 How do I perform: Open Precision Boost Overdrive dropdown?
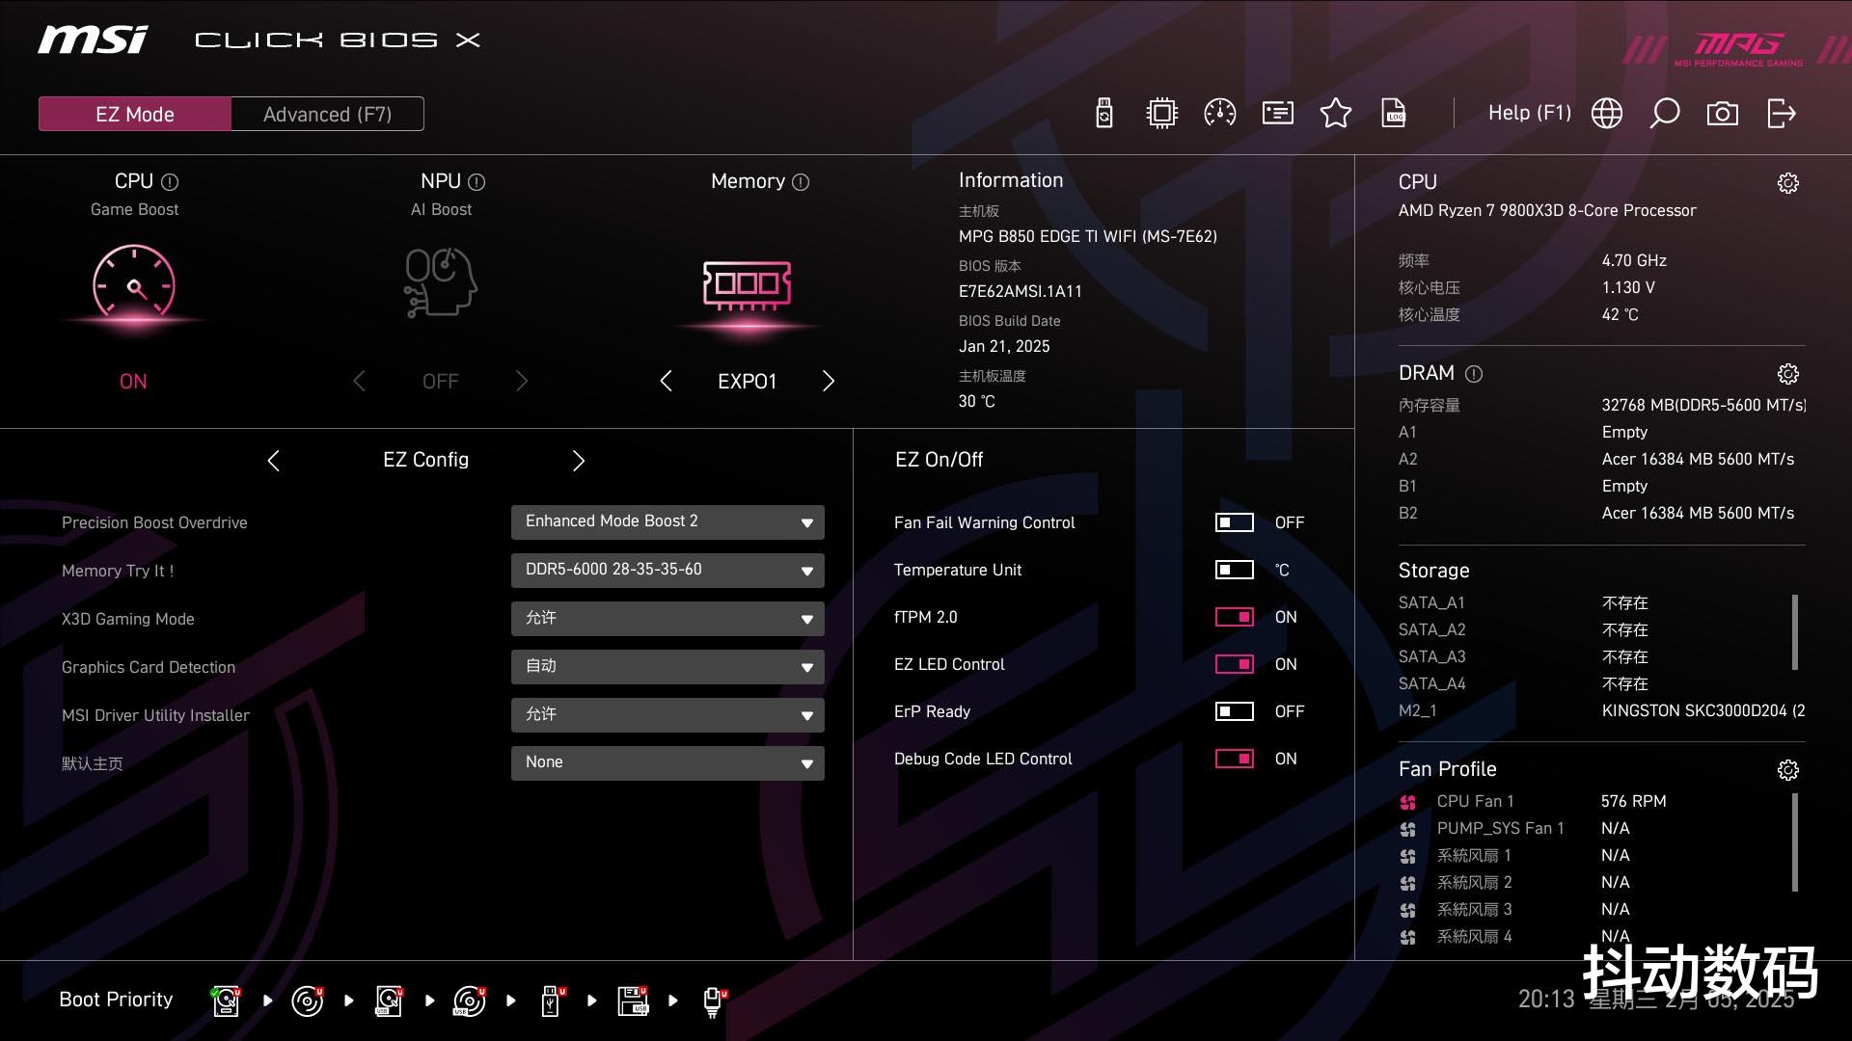667,521
